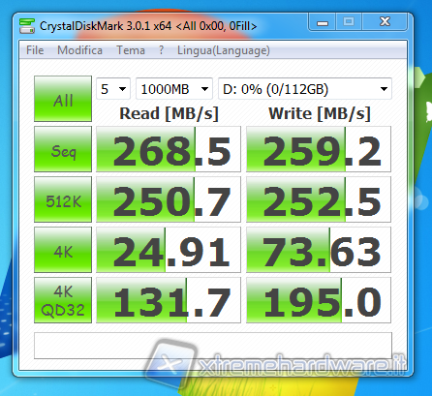
Task: Click the Seq read result 268.5
Action: pos(169,149)
